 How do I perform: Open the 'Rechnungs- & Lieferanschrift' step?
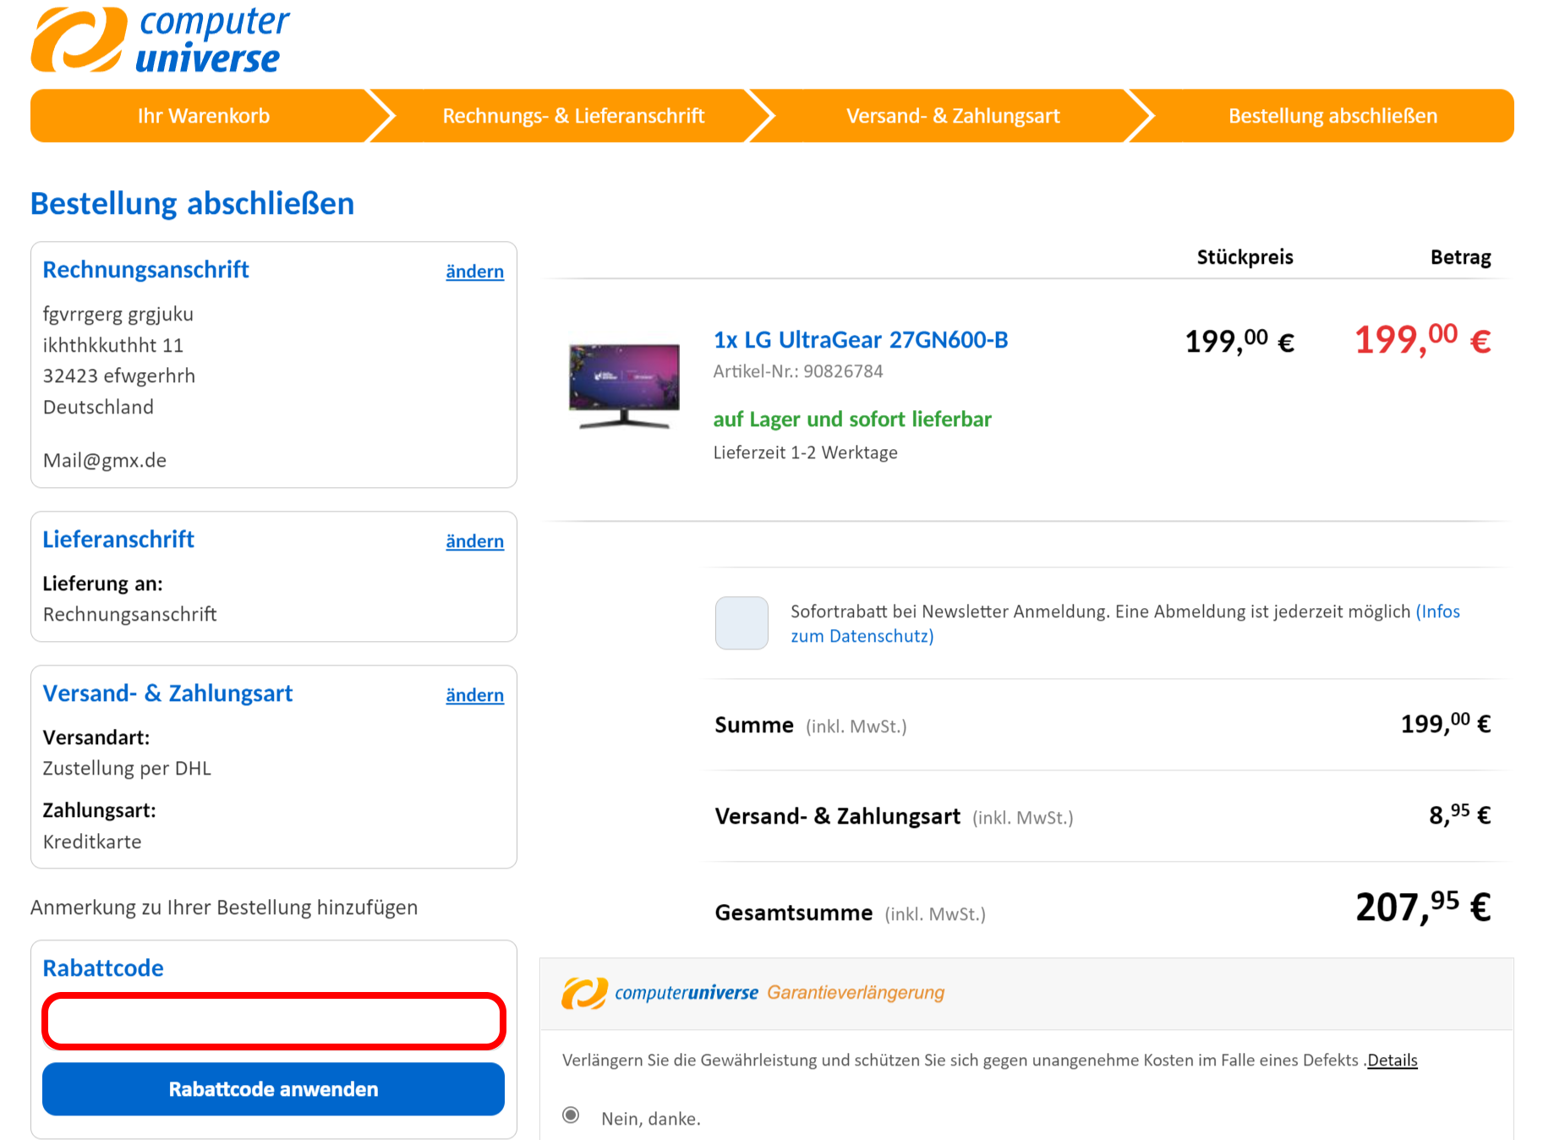[x=573, y=116]
